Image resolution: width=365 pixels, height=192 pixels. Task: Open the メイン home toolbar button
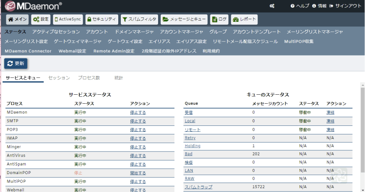(18, 19)
